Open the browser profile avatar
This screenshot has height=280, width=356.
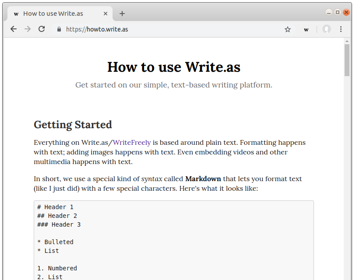327,29
